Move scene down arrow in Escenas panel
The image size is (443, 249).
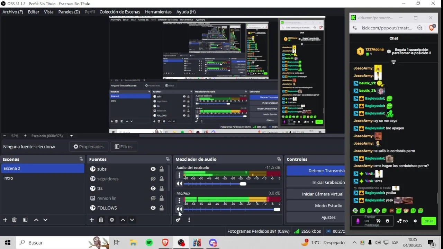coord(45,220)
